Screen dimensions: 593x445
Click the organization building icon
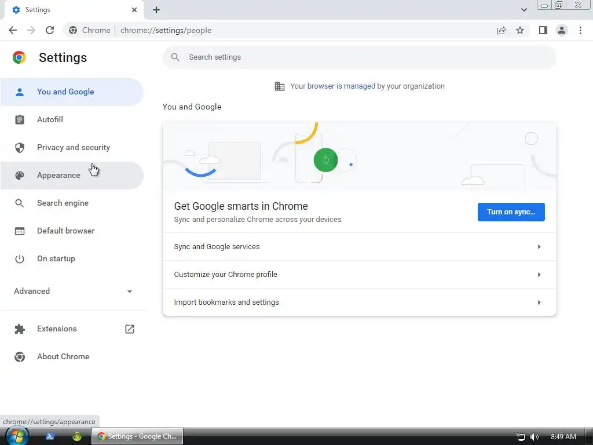click(x=280, y=86)
